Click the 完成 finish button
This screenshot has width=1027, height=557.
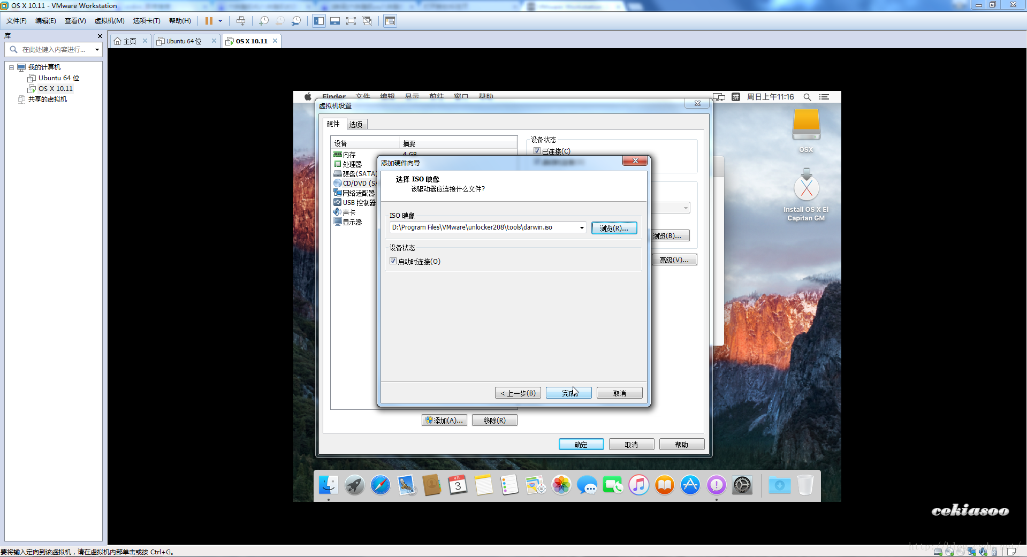[569, 393]
